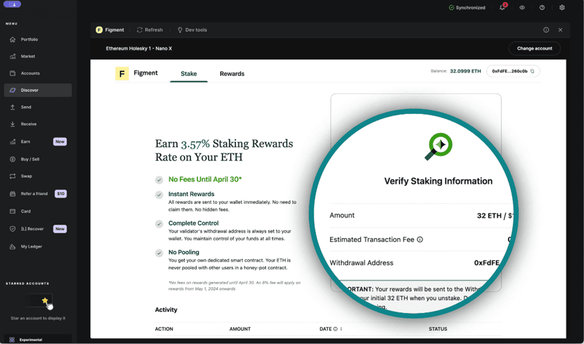Click Estimated Transaction Fee info icon
Screen dimensions: 584x344
(420, 240)
